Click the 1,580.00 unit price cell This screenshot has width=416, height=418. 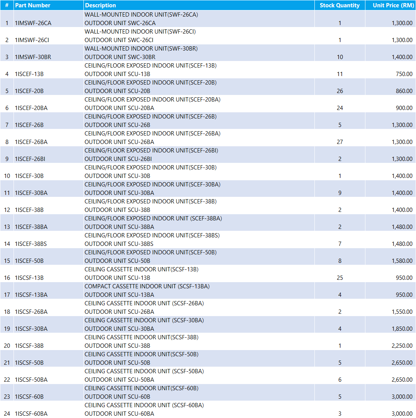pyautogui.click(x=402, y=261)
